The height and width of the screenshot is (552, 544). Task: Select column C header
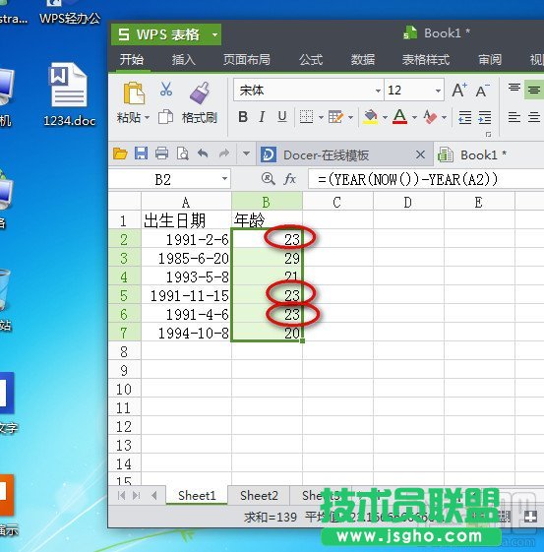point(337,202)
